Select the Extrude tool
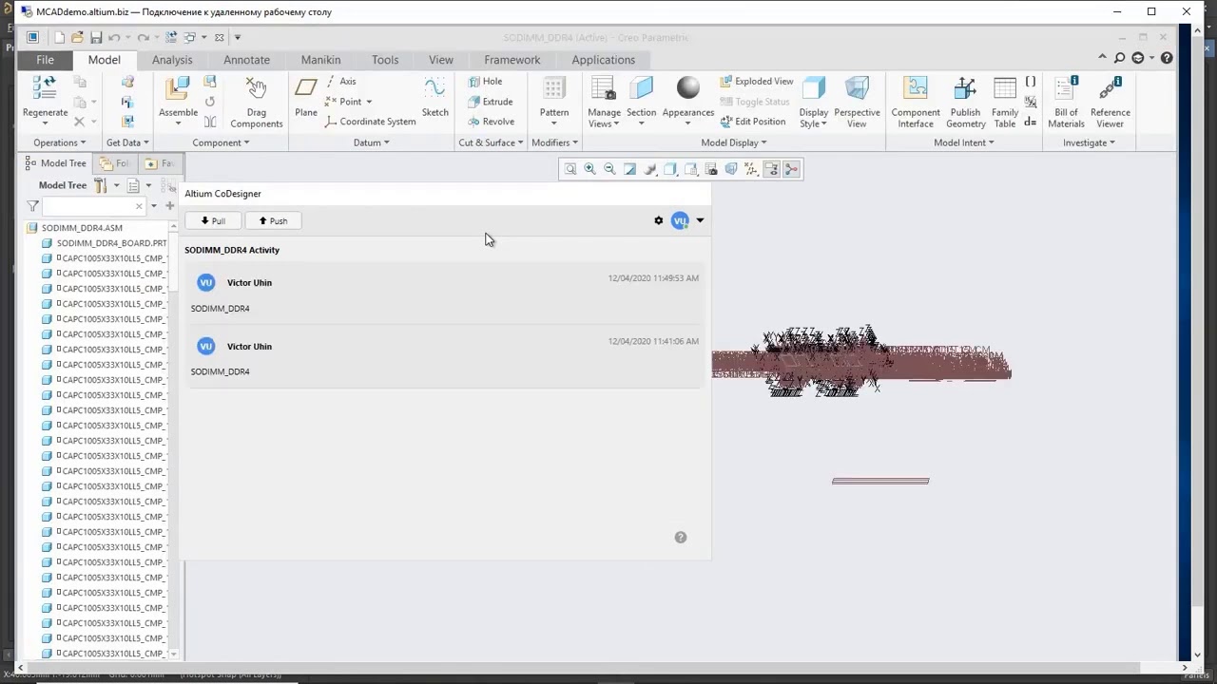 491,102
